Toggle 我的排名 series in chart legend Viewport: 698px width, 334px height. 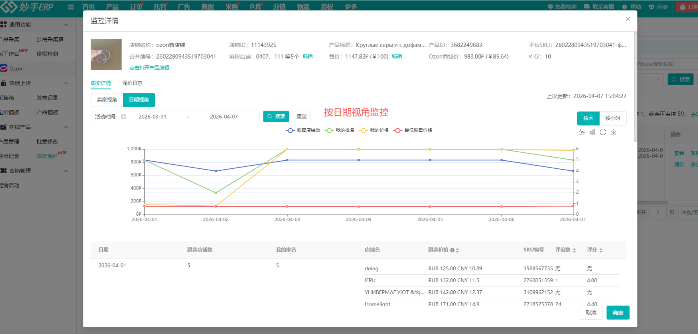tap(340, 130)
